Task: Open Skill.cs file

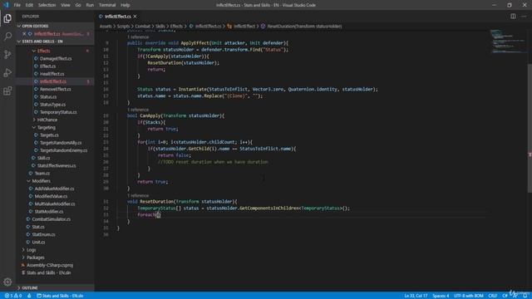Action: [x=43, y=158]
